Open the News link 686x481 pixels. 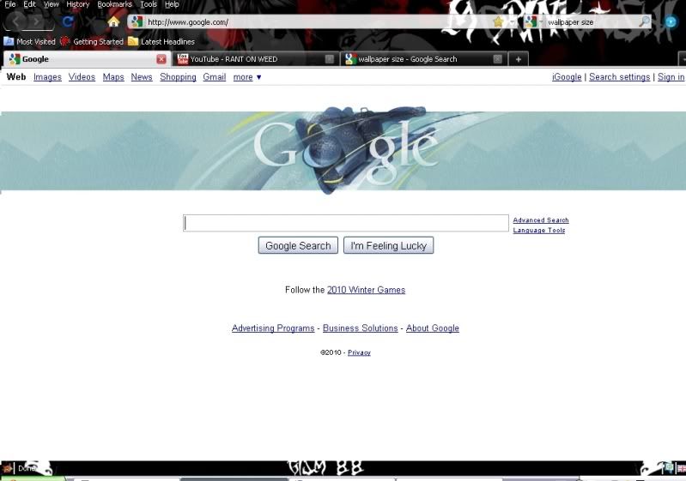(x=142, y=77)
